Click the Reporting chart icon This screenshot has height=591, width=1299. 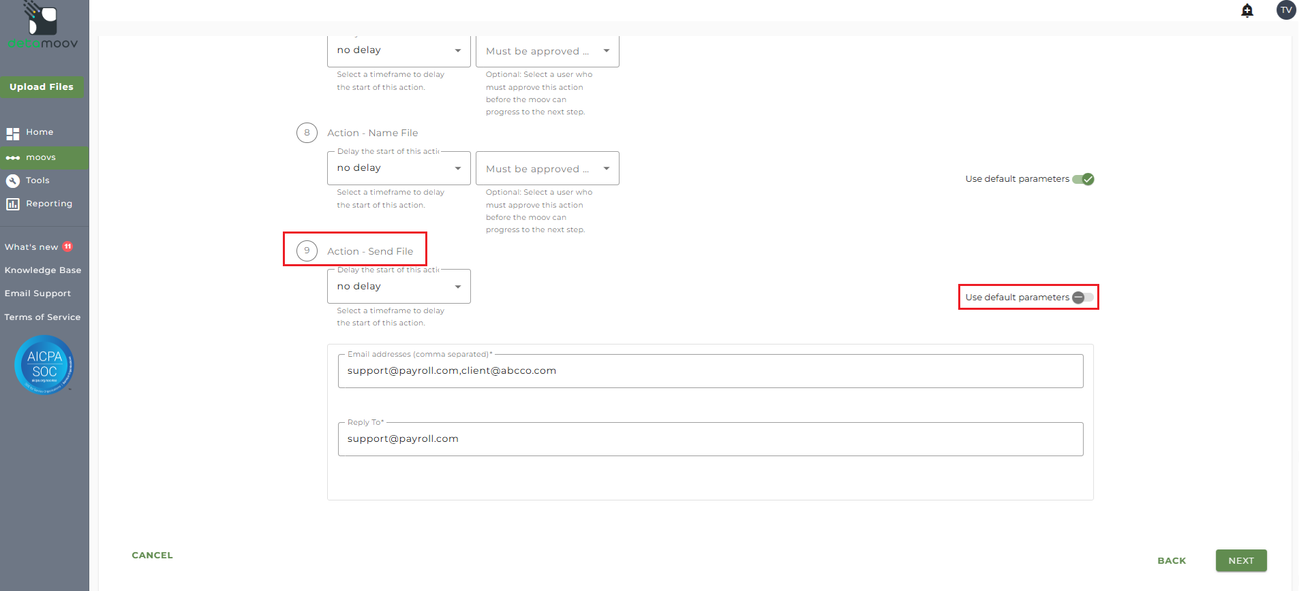13,204
